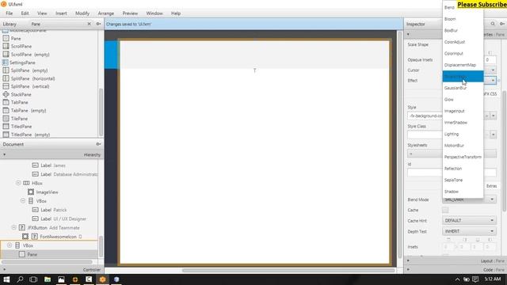The image size is (507, 285).
Task: Choose PerspectiveTransform effect option
Action: click(463, 157)
